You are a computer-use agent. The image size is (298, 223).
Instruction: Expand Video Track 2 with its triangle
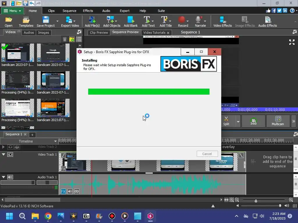tap(3, 147)
